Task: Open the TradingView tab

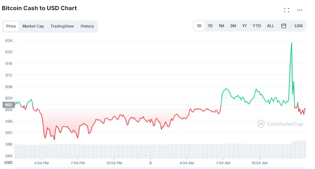Action: (x=62, y=26)
